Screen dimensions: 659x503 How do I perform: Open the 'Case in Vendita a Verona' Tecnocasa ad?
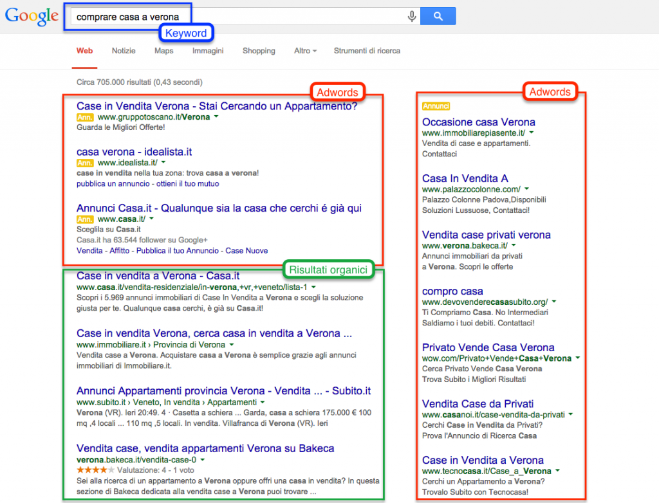pos(483,460)
